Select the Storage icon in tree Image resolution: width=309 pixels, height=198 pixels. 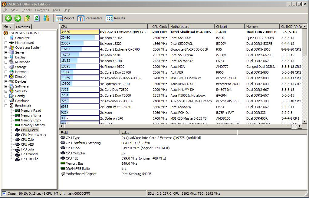point(12,67)
